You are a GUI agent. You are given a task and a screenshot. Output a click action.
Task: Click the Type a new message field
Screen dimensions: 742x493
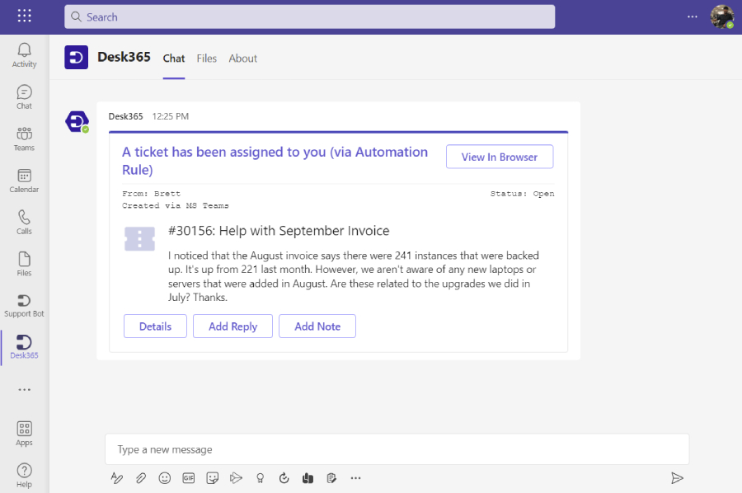pyautogui.click(x=397, y=449)
